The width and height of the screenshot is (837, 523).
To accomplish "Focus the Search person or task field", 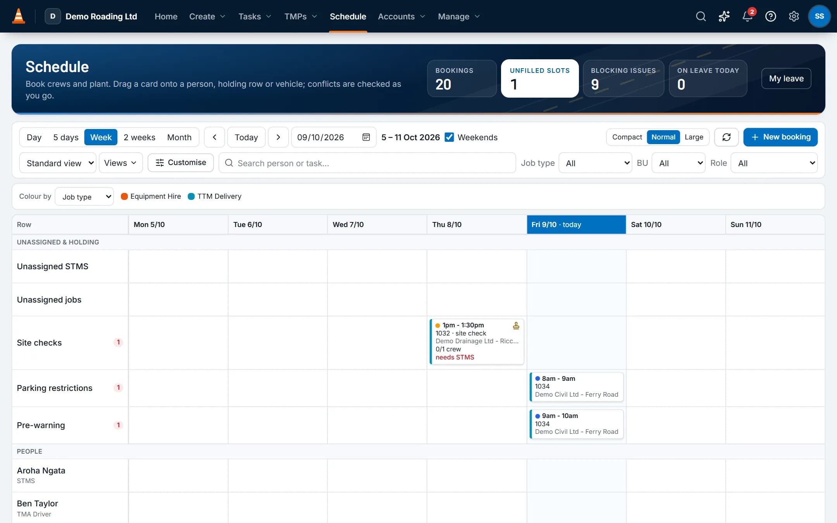I will point(367,163).
